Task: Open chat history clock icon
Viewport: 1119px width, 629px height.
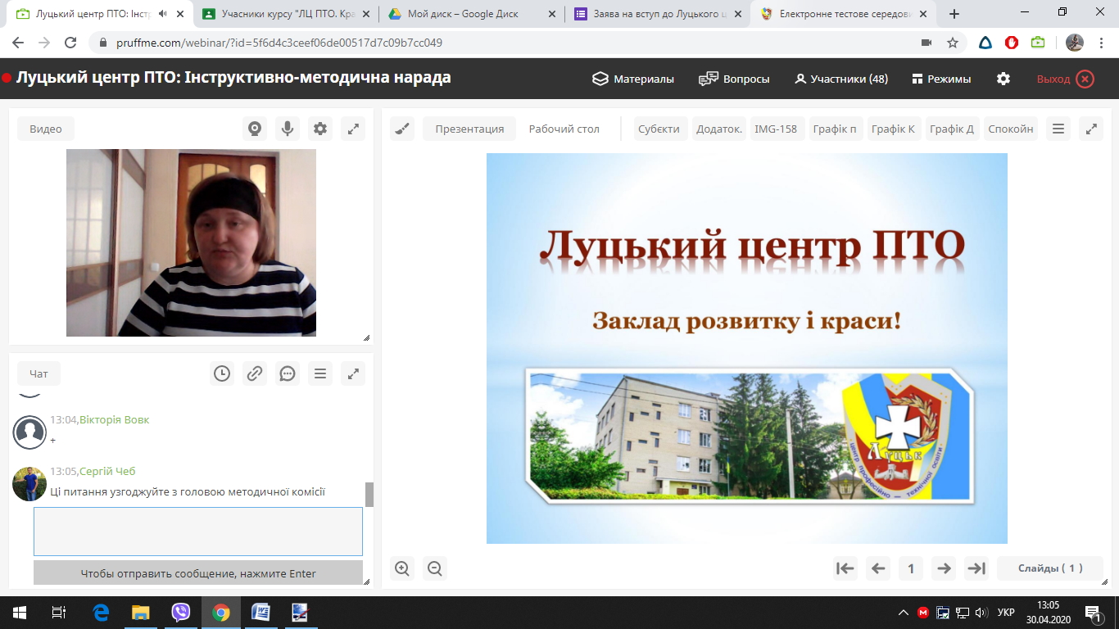Action: (222, 373)
